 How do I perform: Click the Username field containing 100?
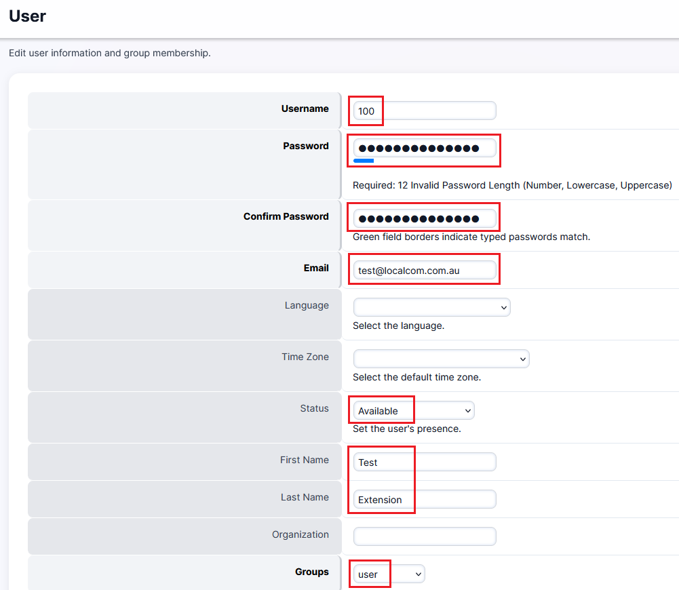tap(425, 111)
